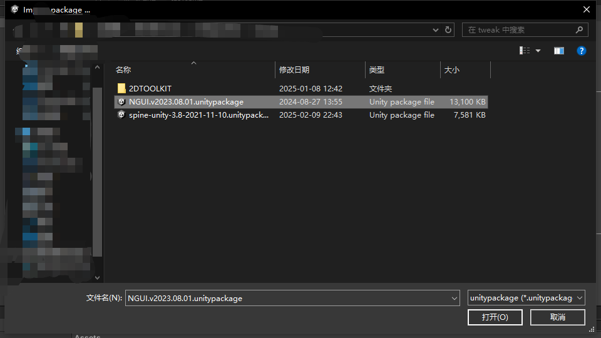Expand the filename combo box dropdown
Viewport: 601px width, 338px height.
click(x=455, y=298)
